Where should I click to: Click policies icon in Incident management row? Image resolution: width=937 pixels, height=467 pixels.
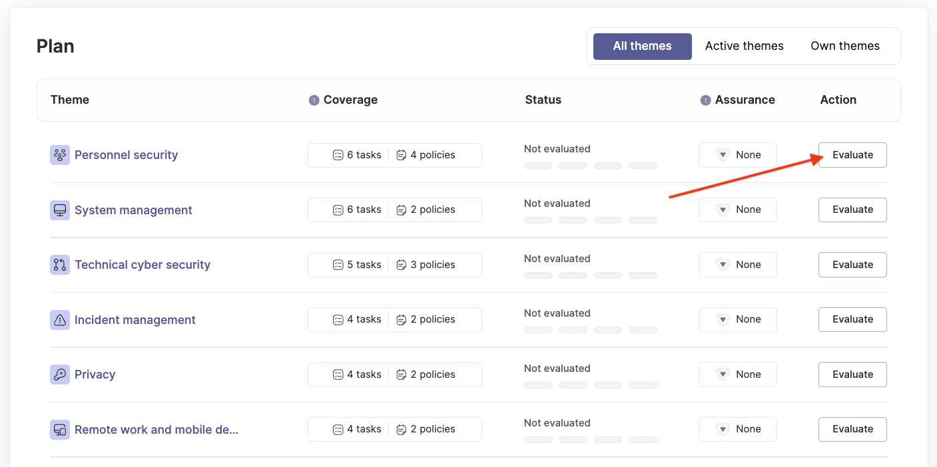tap(402, 319)
